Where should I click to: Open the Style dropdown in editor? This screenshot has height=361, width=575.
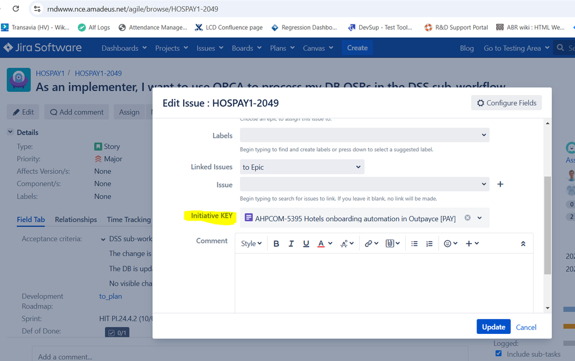click(251, 244)
